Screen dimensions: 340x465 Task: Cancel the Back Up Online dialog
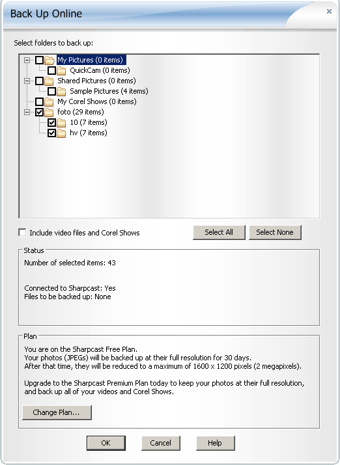[161, 443]
